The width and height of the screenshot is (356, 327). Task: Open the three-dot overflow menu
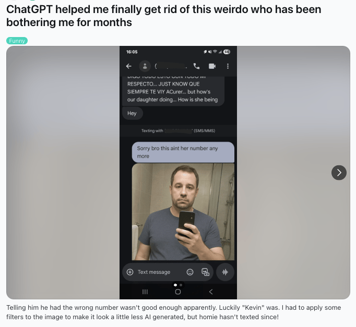click(228, 66)
